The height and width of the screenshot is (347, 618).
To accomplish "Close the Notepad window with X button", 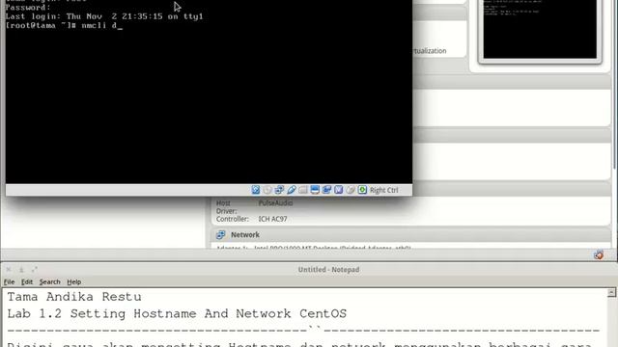I will (x=9, y=270).
